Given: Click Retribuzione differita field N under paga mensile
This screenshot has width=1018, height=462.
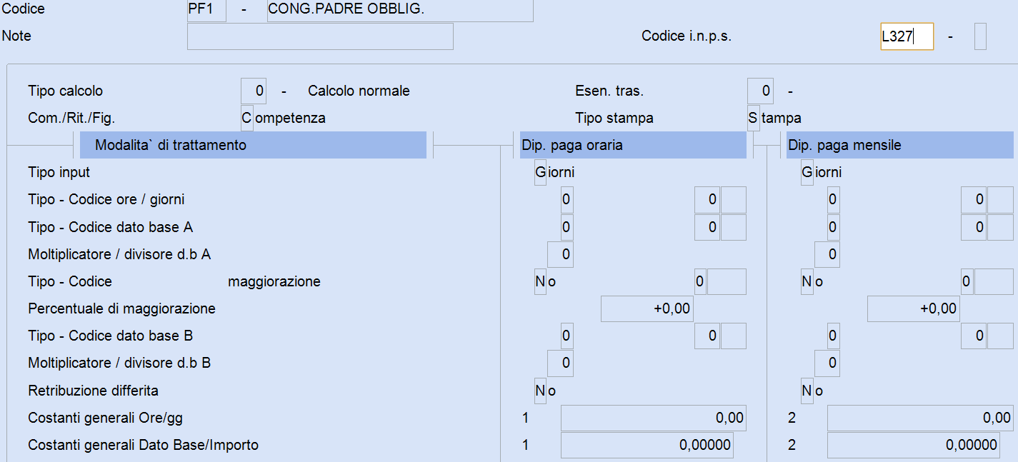Looking at the screenshot, I should click(x=807, y=391).
